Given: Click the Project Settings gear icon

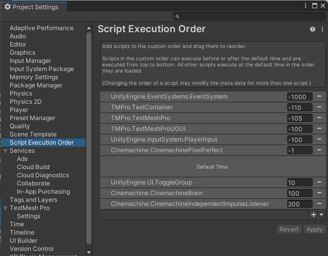Looking at the screenshot, I should [x=8, y=7].
